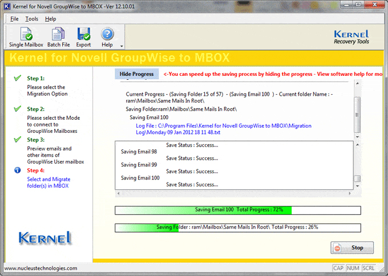Click the Kernel logo in sidebar
Image resolution: width=388 pixels, height=276 pixels.
click(x=45, y=238)
